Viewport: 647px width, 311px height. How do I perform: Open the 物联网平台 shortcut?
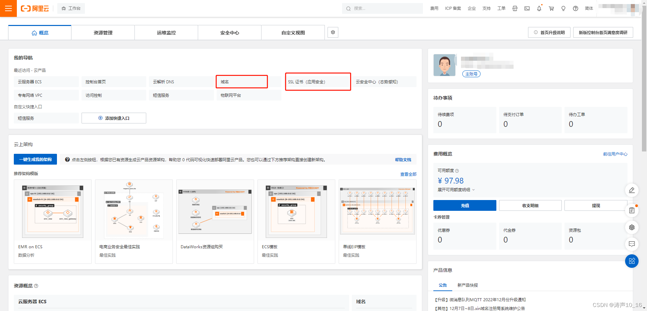point(249,95)
